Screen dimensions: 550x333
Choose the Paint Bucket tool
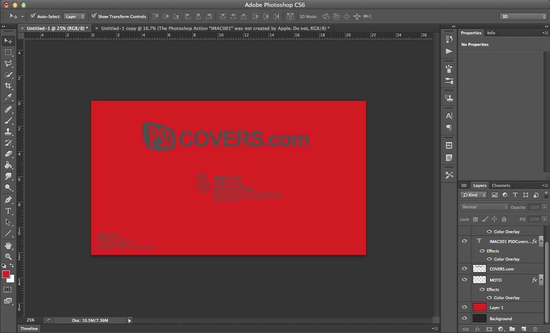[x=8, y=165]
